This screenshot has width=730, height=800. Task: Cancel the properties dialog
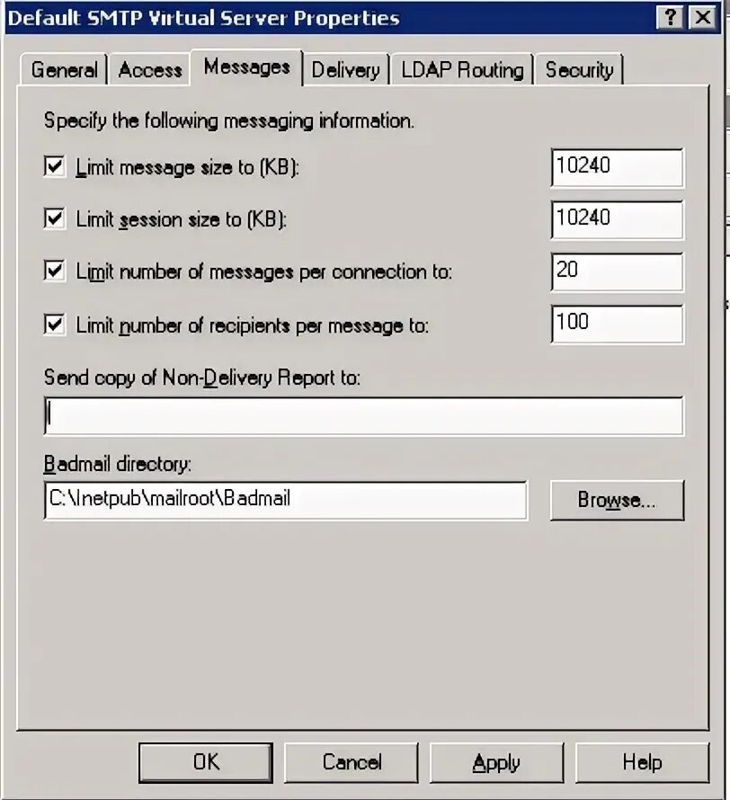point(352,763)
